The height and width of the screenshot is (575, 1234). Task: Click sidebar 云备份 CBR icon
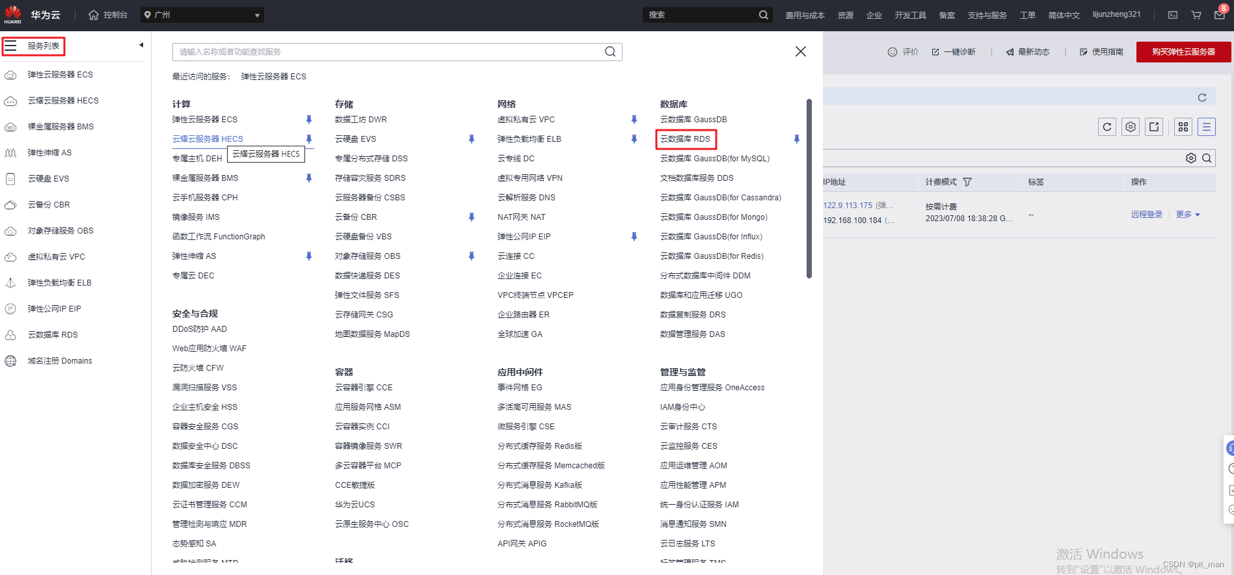tap(10, 205)
